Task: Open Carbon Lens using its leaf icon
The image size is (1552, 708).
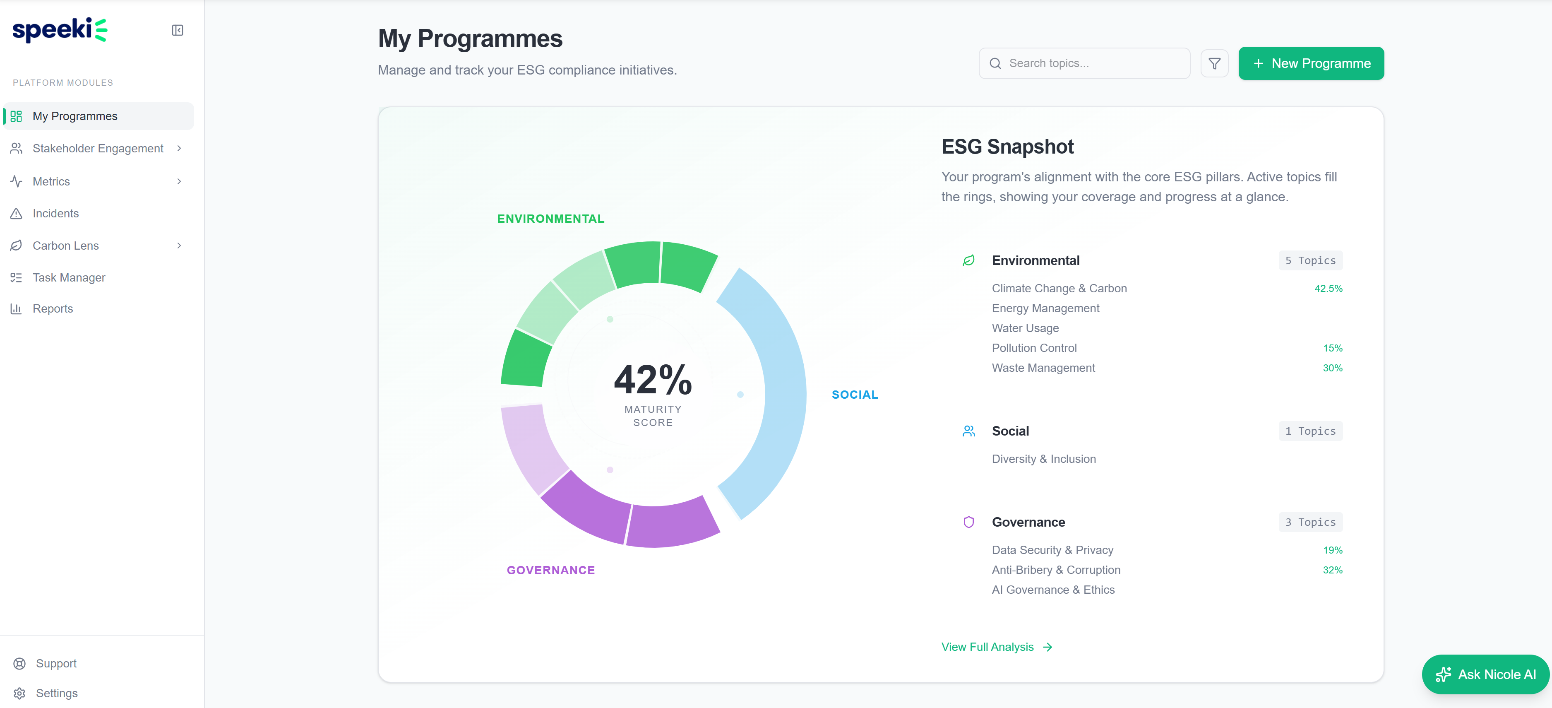Action: tap(16, 245)
